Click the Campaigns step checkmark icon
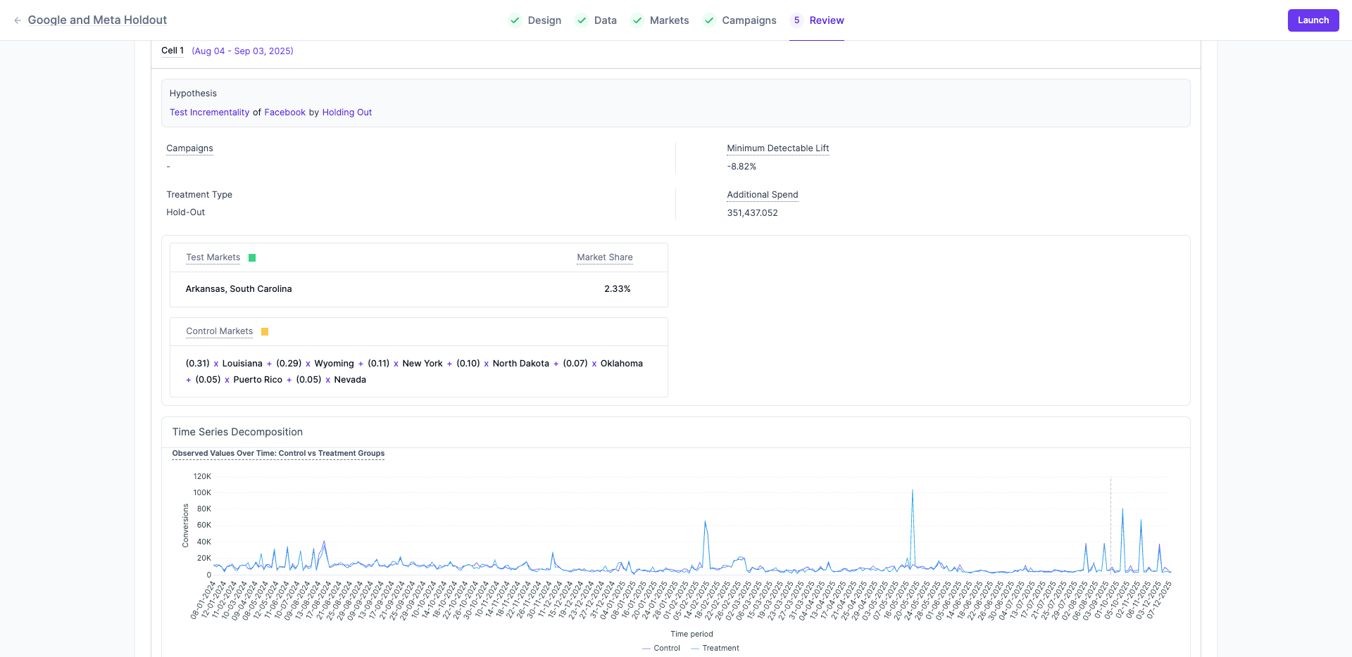The height and width of the screenshot is (657, 1352). (709, 20)
